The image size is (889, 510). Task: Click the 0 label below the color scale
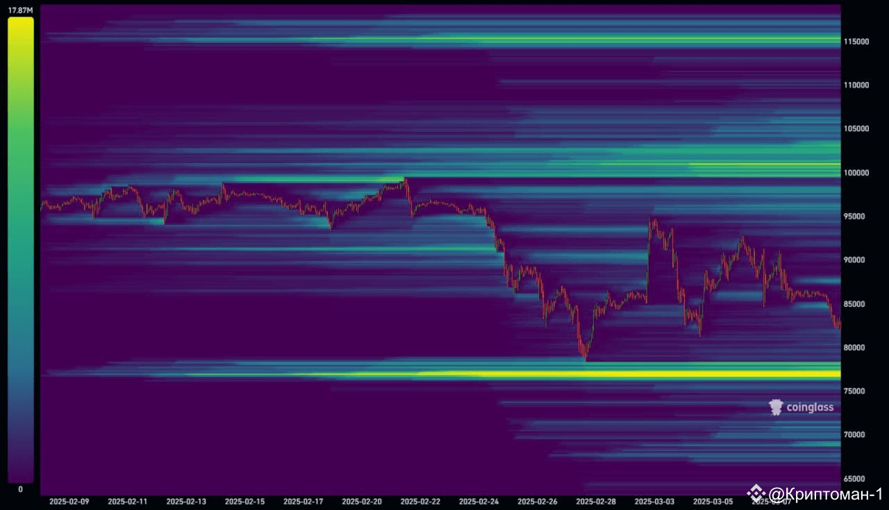click(19, 488)
